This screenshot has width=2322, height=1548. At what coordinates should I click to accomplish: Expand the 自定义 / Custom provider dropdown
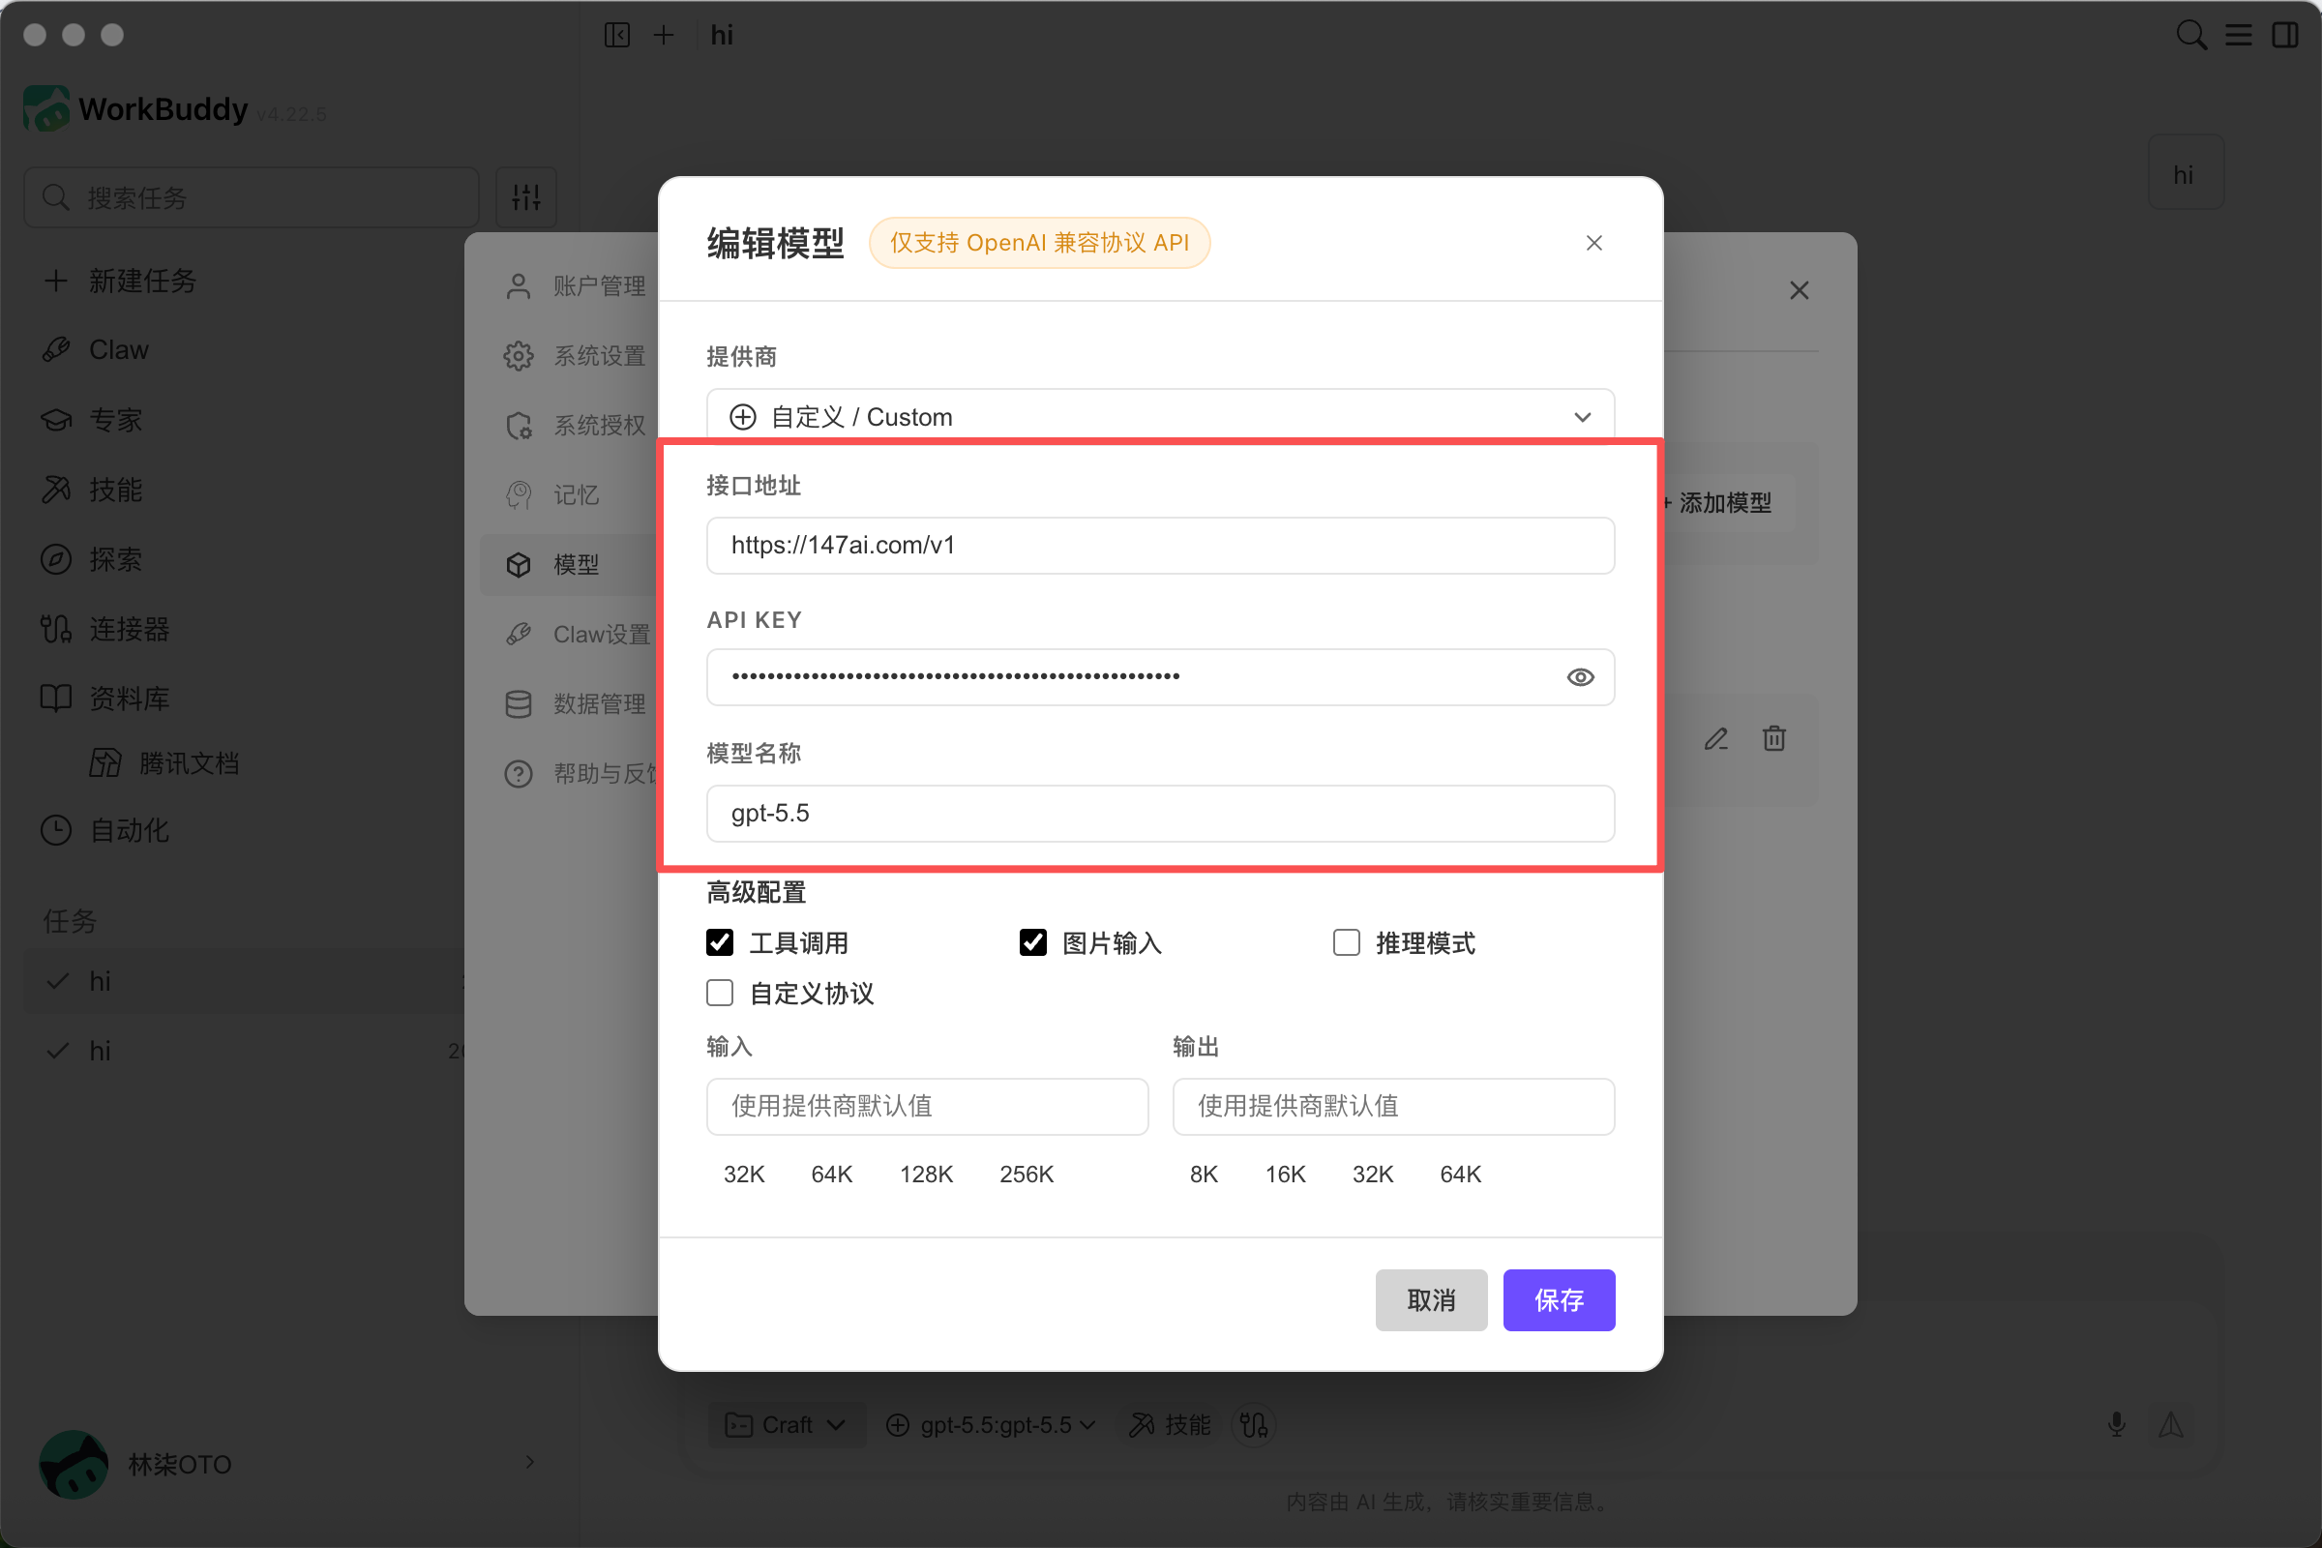[1160, 417]
